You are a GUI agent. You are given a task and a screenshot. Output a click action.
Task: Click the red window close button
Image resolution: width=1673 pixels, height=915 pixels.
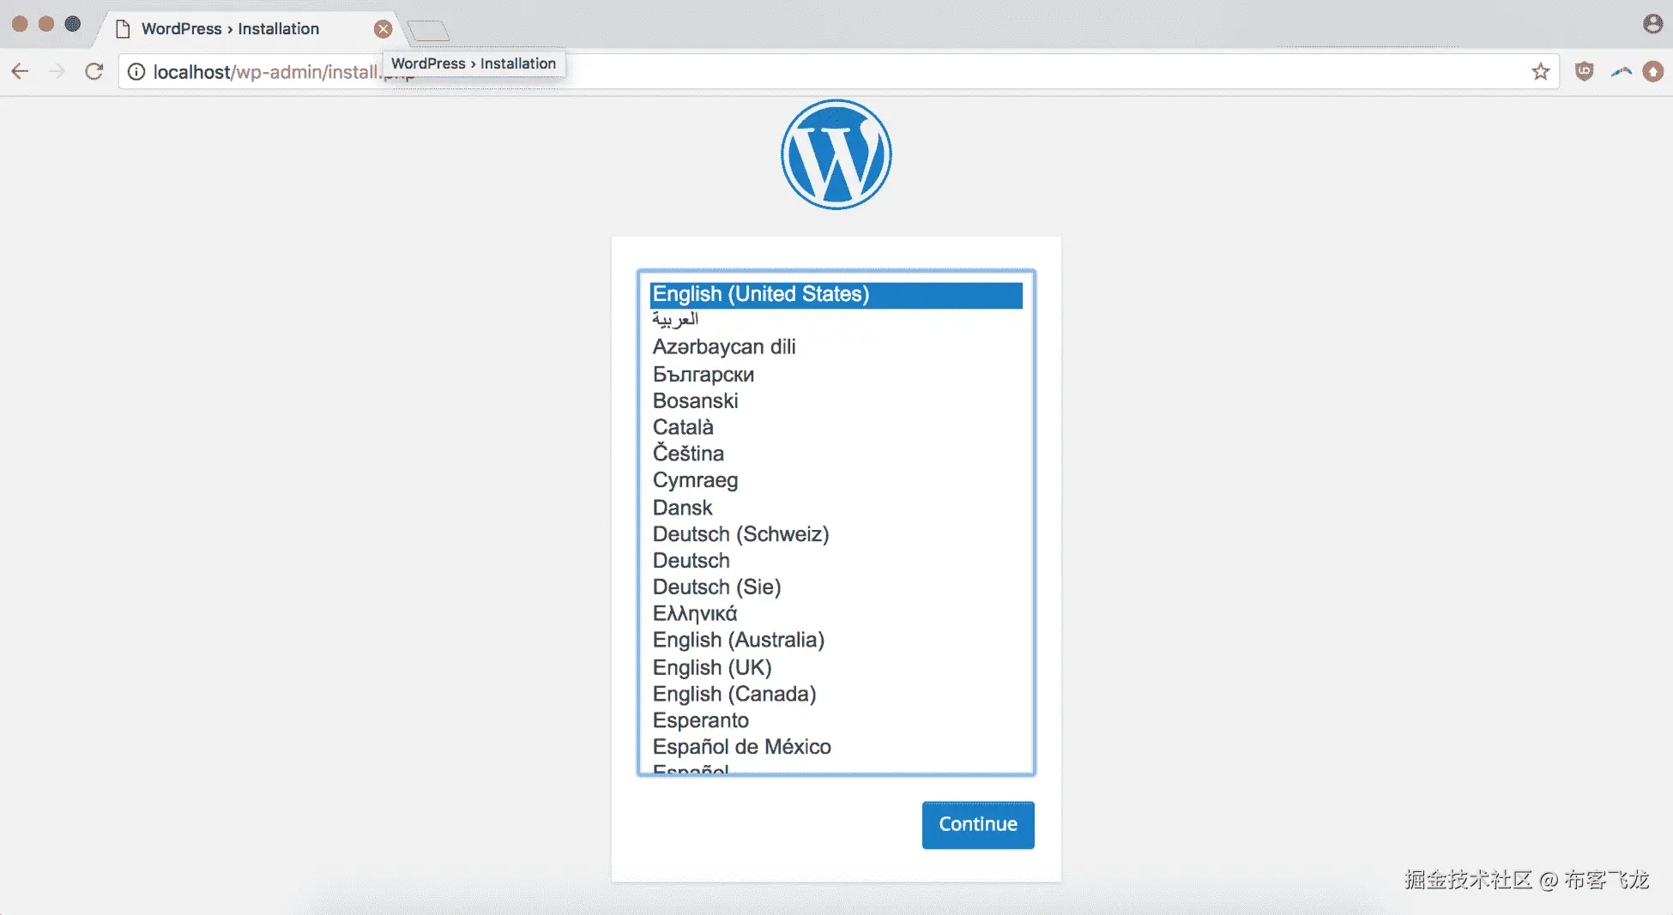pos(20,24)
